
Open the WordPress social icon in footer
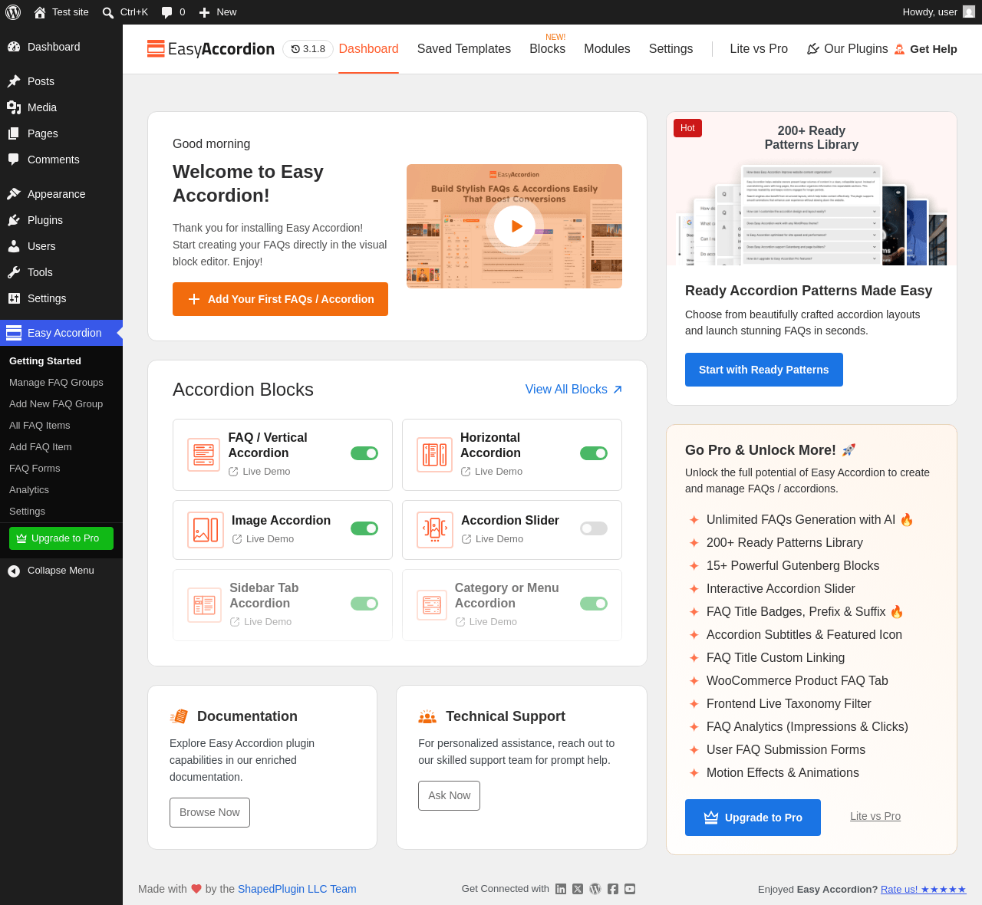click(x=595, y=889)
